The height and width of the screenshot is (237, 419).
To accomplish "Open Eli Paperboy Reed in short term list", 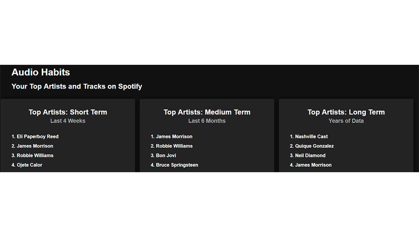I will [37, 137].
